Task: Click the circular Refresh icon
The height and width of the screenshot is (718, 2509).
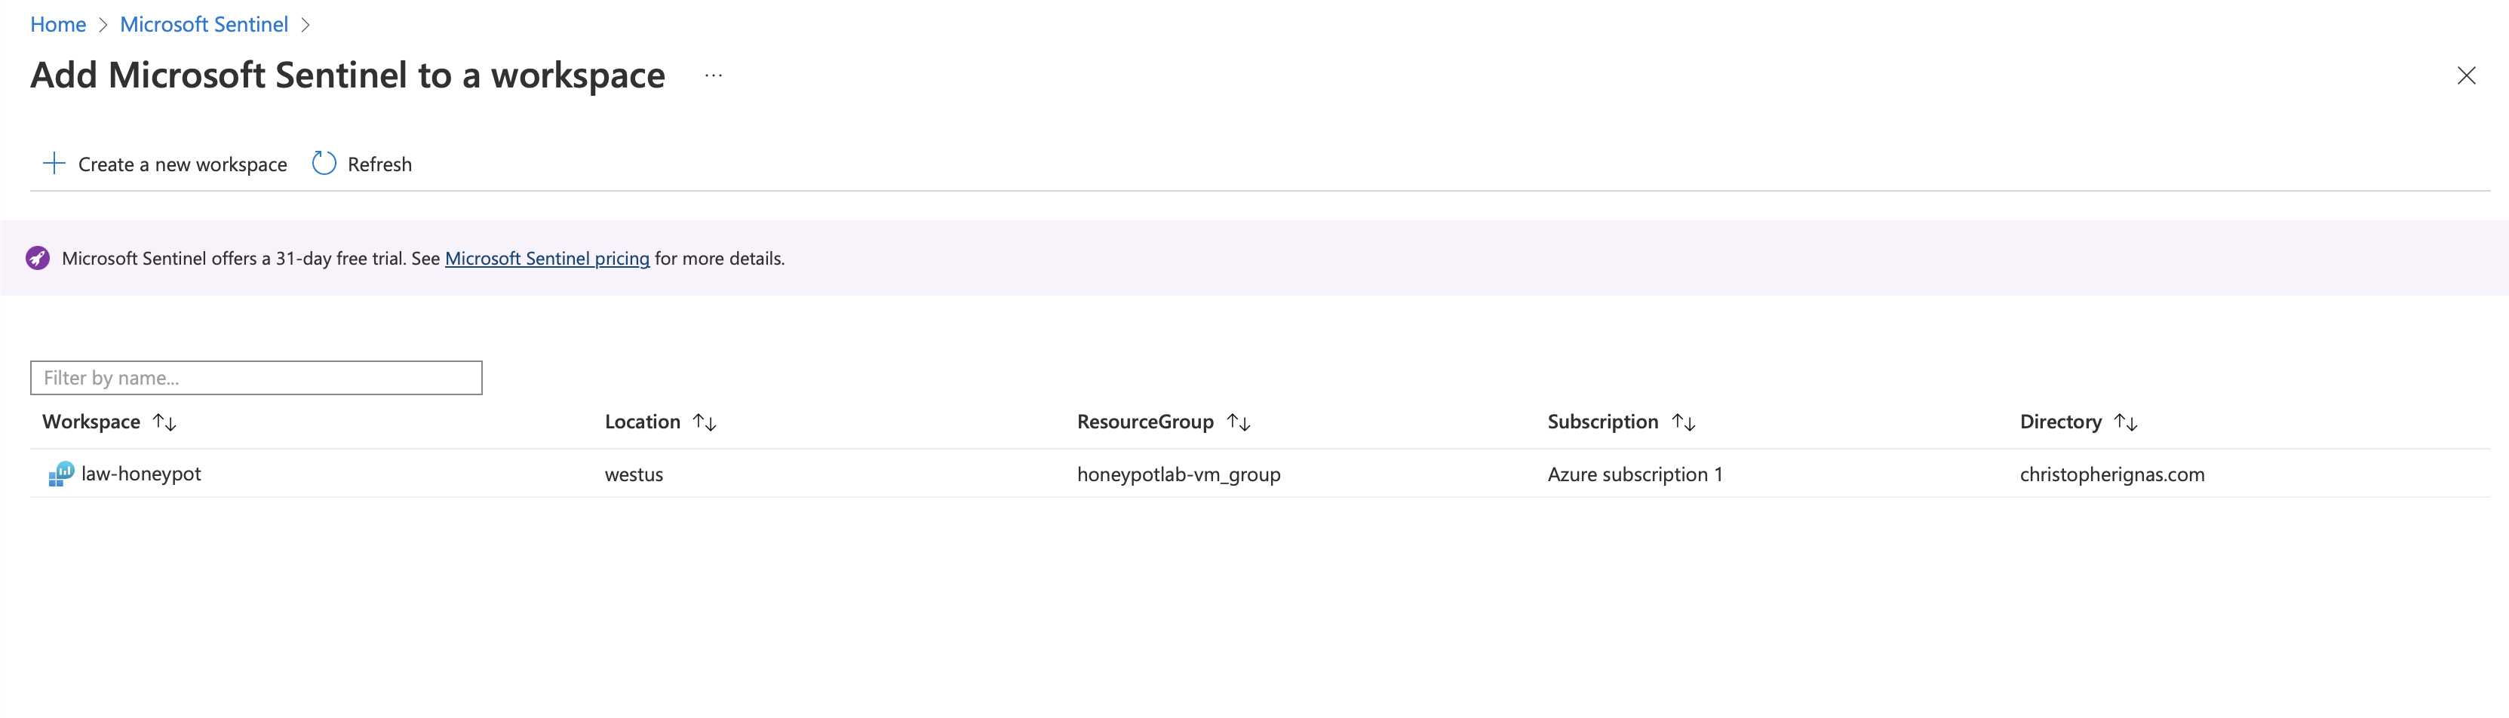Action: [324, 164]
